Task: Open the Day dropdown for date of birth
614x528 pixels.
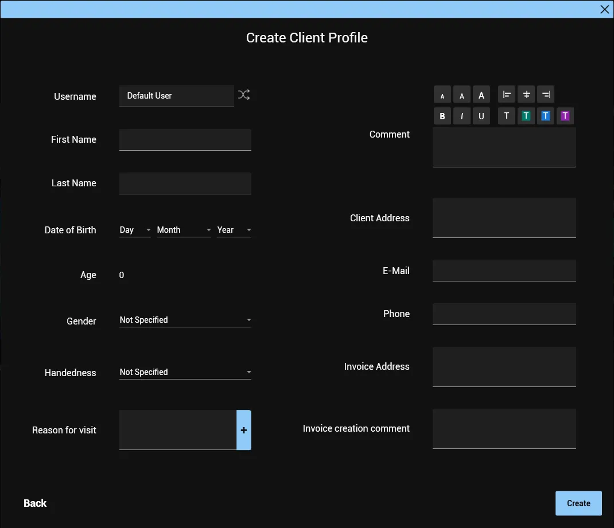Action: point(135,230)
